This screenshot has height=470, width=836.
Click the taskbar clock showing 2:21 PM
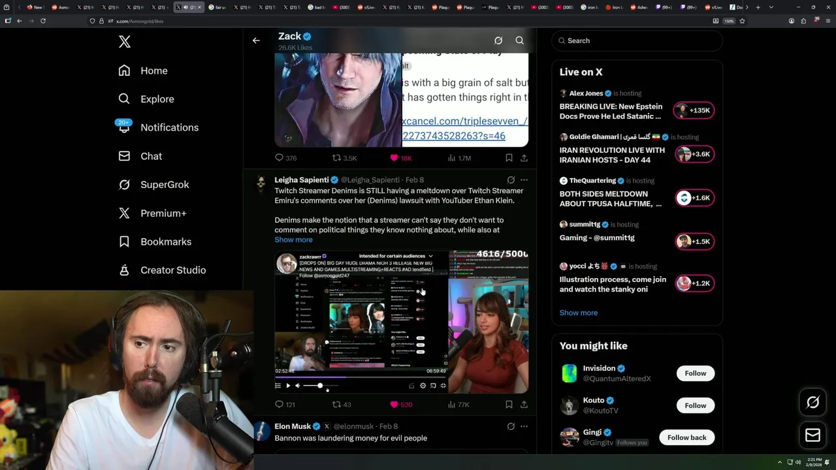pyautogui.click(x=812, y=462)
